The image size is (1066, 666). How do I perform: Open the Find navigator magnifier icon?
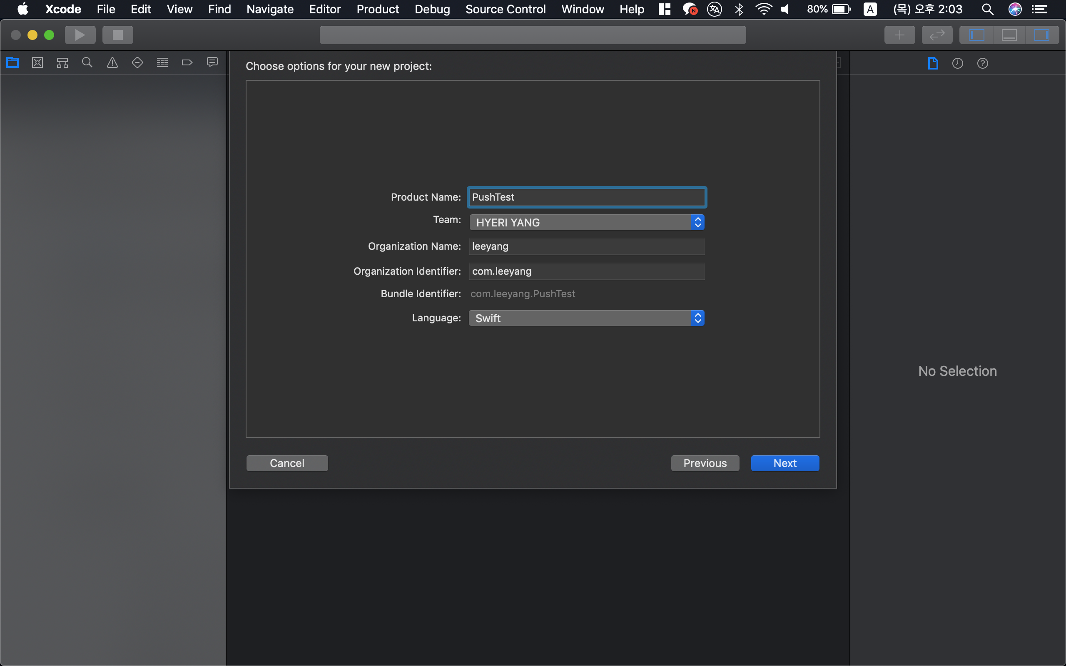click(x=87, y=62)
